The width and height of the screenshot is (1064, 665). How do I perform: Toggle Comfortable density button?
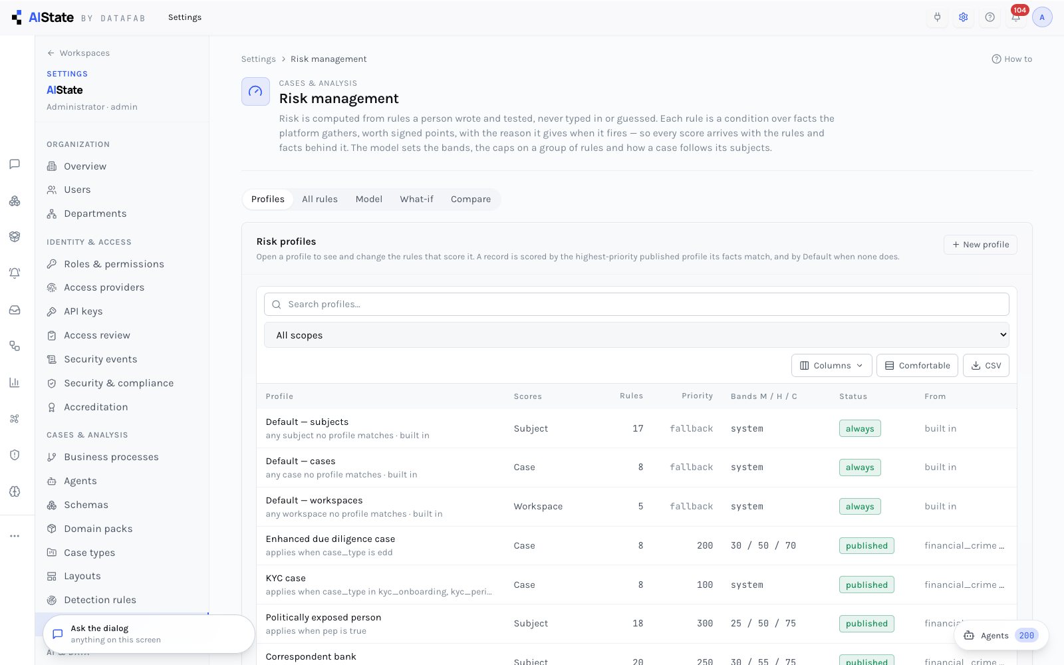tap(917, 366)
